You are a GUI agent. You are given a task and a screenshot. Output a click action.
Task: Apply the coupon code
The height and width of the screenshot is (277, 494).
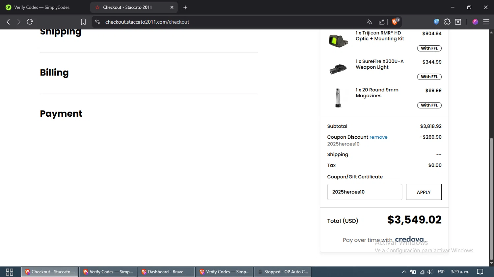click(x=424, y=192)
